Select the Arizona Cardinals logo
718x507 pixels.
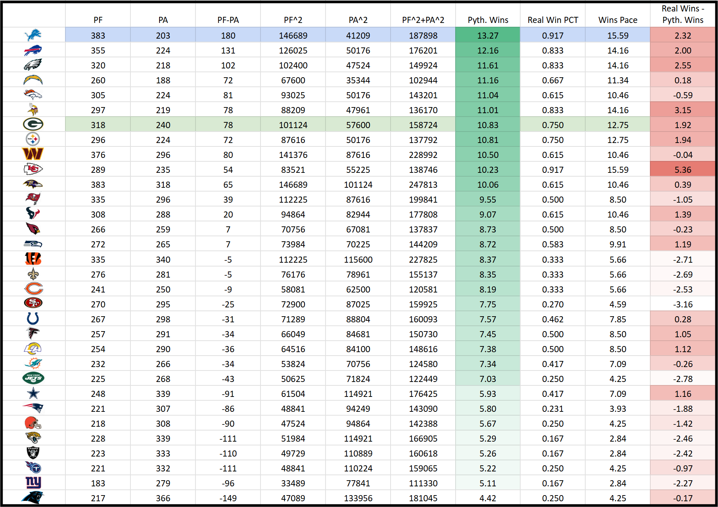click(33, 229)
